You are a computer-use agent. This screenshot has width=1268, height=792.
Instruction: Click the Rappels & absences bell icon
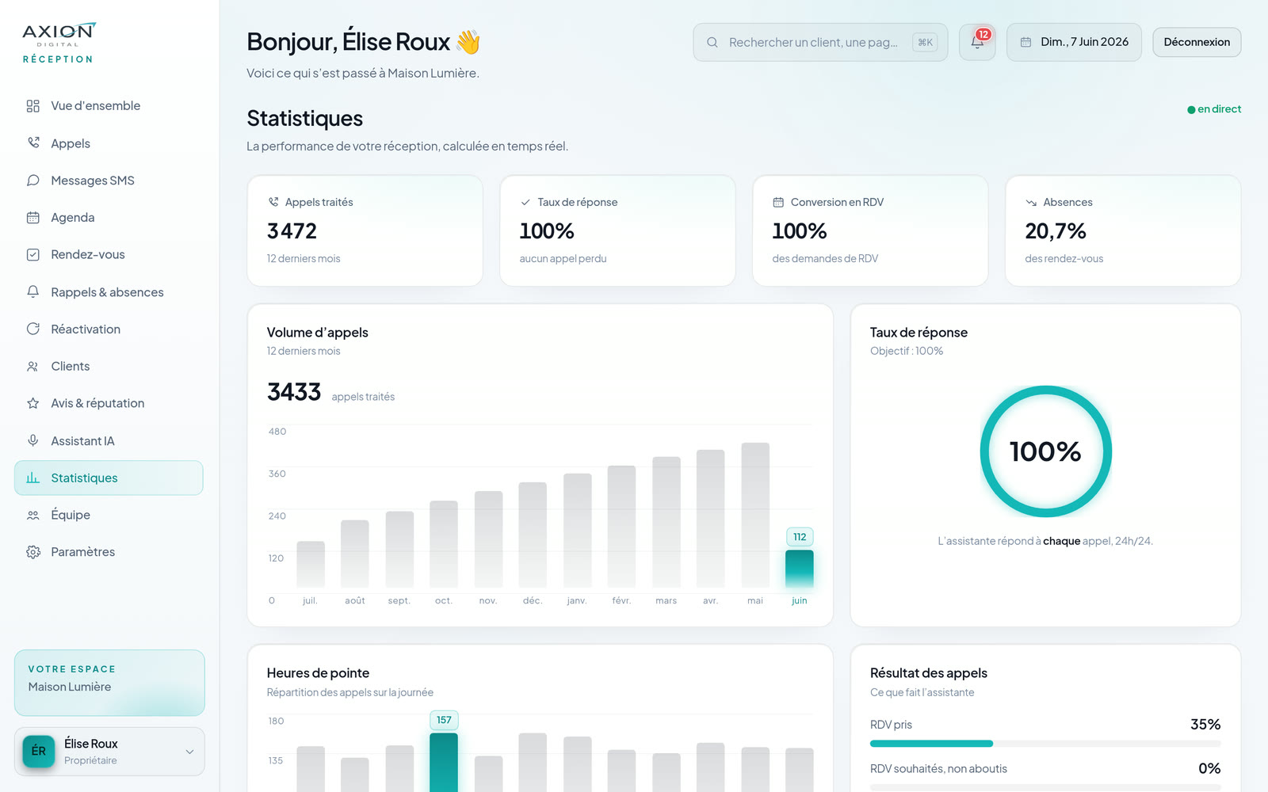(32, 292)
